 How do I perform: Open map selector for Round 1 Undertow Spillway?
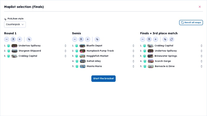[65, 46]
